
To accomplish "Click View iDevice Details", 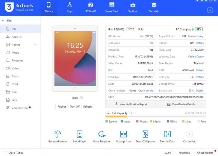I will click(181, 104).
